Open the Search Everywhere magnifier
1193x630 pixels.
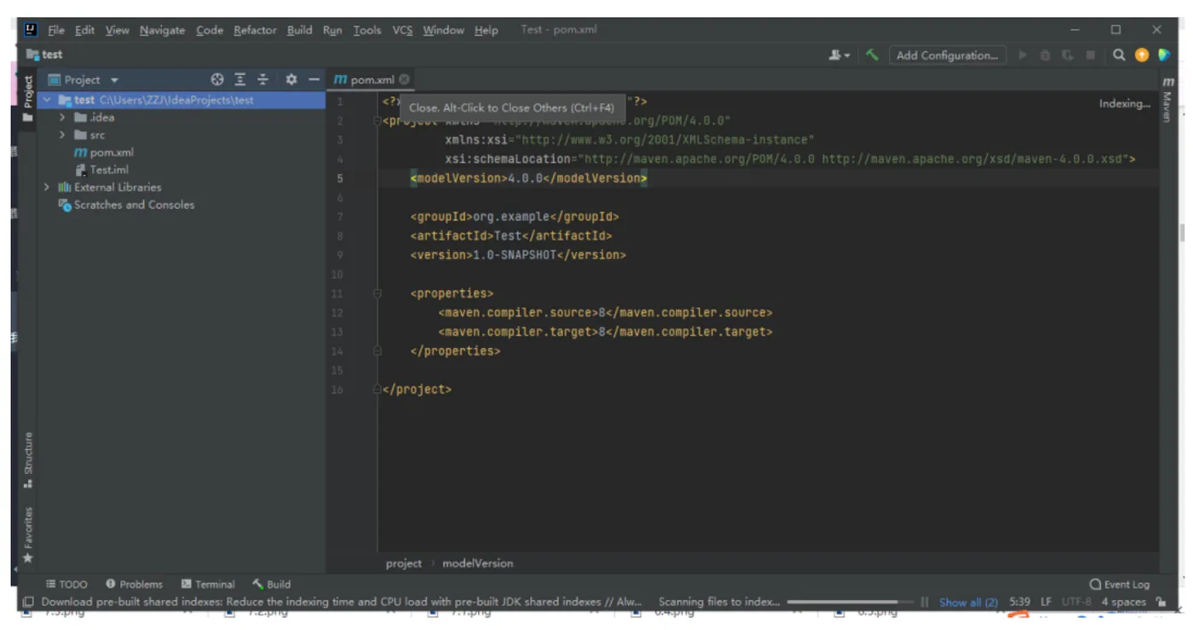tap(1119, 55)
